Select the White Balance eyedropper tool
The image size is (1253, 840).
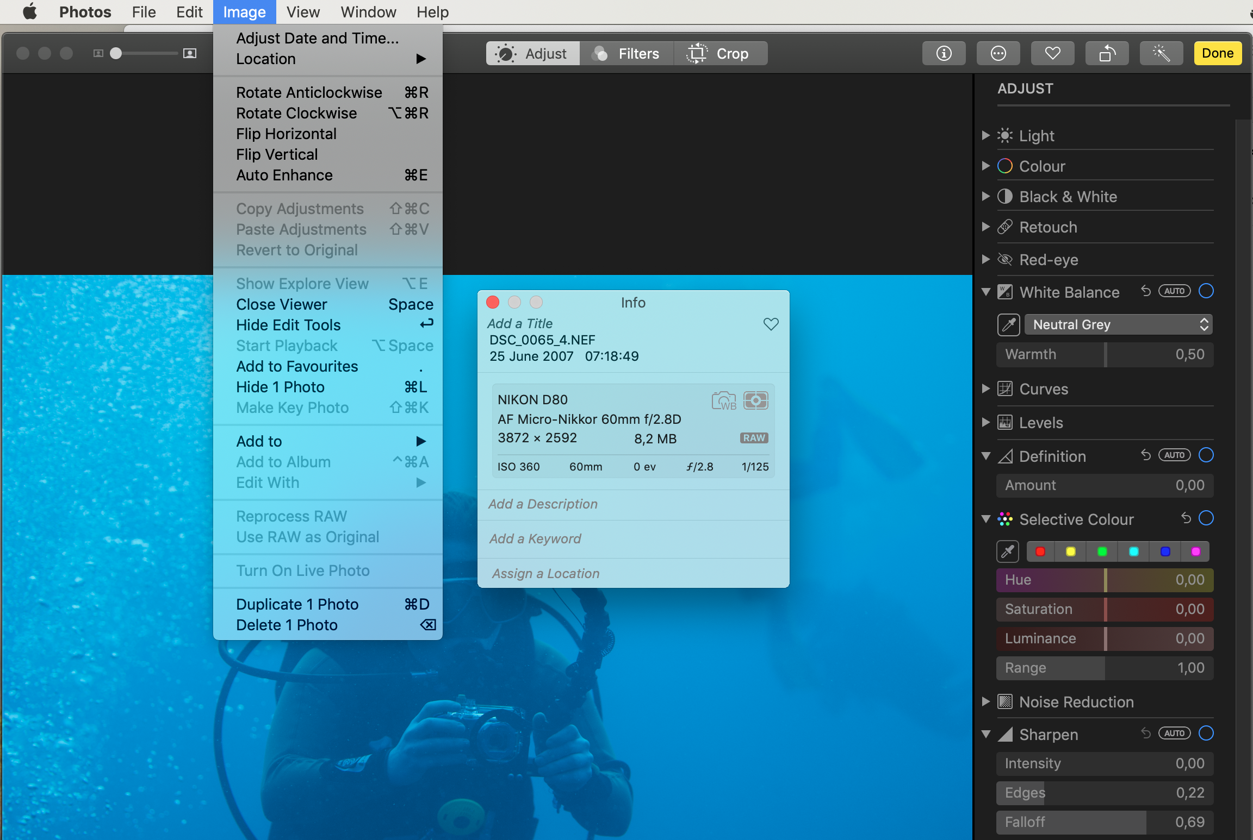point(1008,325)
